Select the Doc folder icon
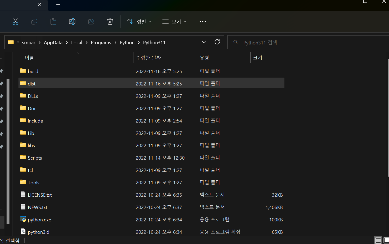This screenshot has height=244, width=389. click(x=23, y=108)
